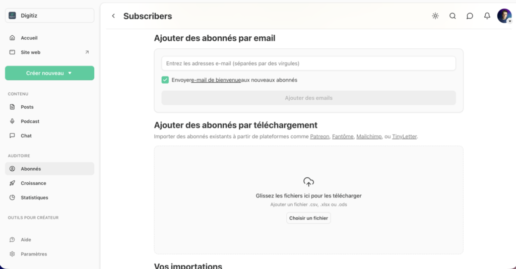Screen dimensions: 516x269
Task: Click the microphone icon beside Podcast
Action: (x=12, y=121)
